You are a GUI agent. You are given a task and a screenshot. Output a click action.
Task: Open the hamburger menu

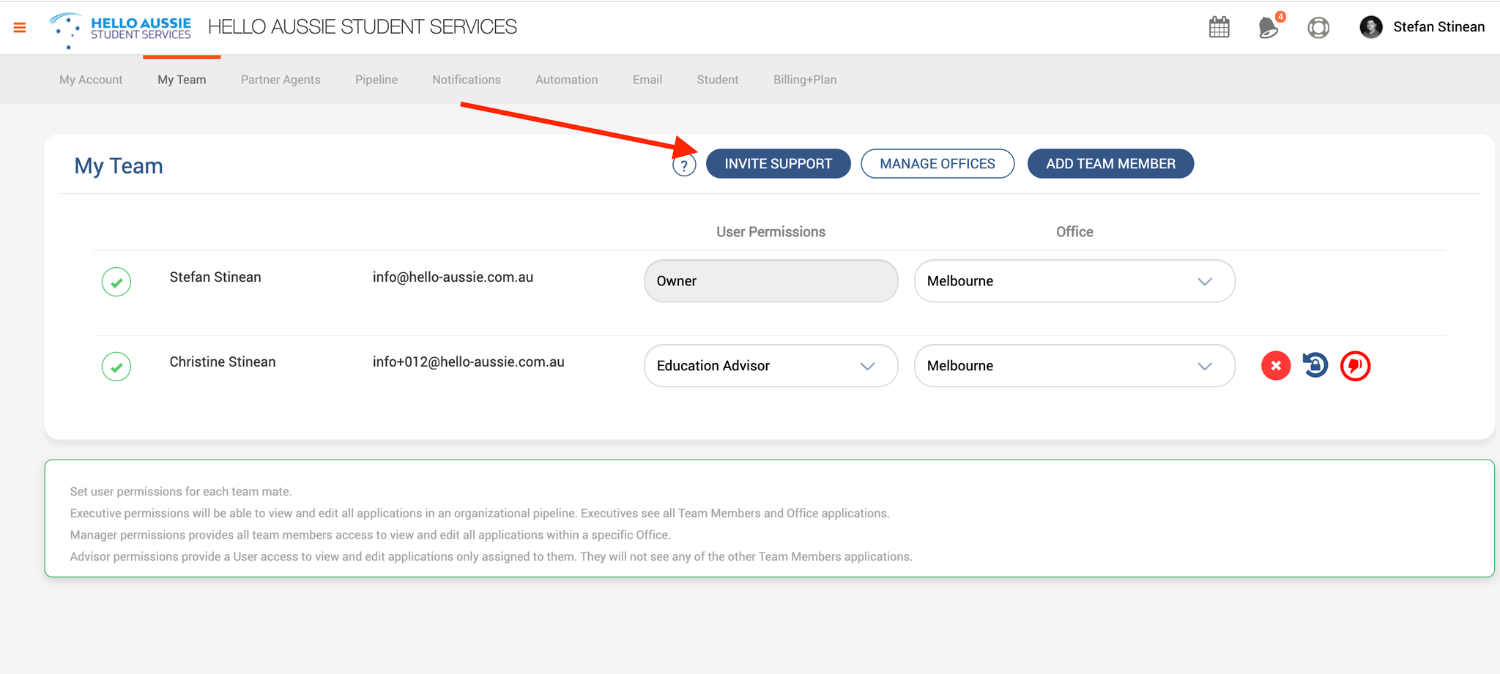[x=20, y=28]
